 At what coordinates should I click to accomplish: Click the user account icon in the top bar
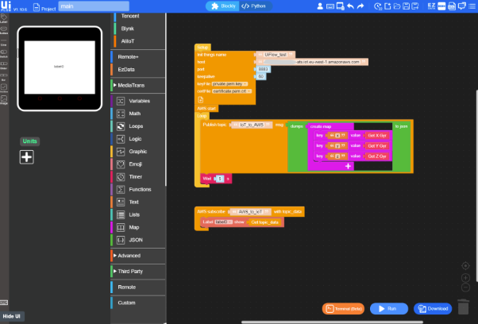pos(320,6)
